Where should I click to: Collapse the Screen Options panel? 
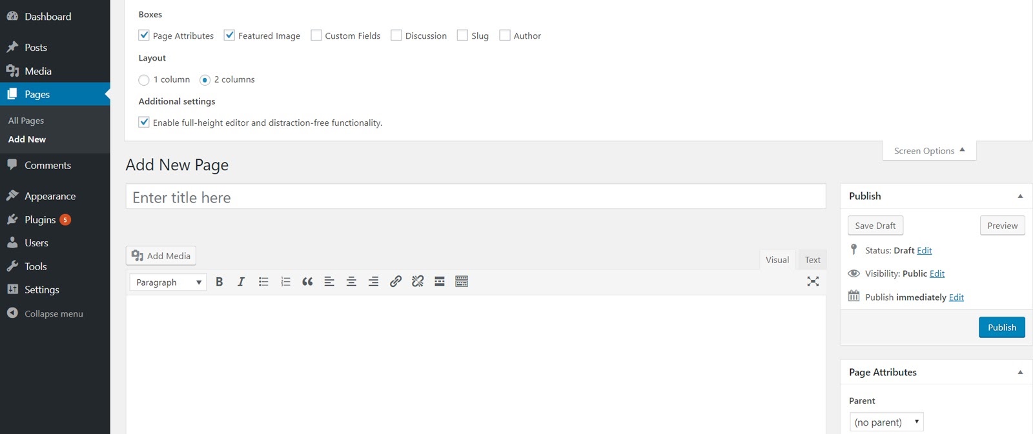(930, 151)
